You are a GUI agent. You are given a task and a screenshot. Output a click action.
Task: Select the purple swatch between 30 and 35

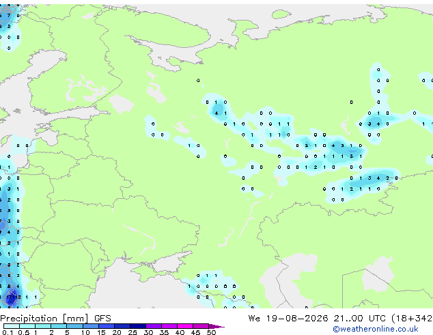154,326
